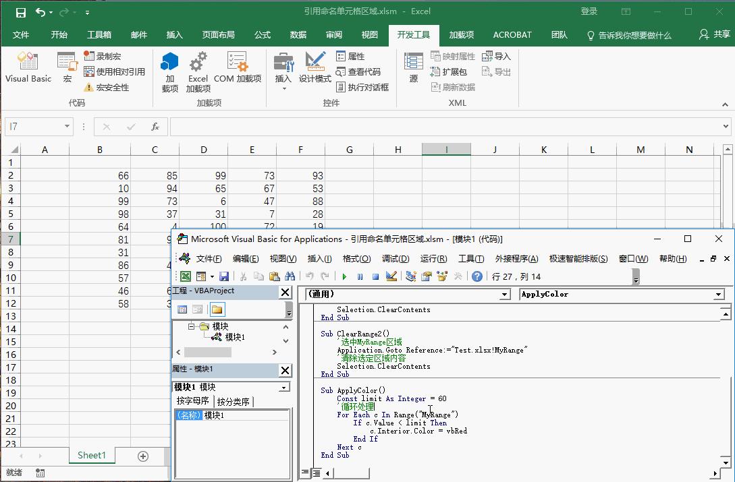The width and height of the screenshot is (735, 482).
Task: Add a new worksheet with the plus button
Action: tap(142, 456)
